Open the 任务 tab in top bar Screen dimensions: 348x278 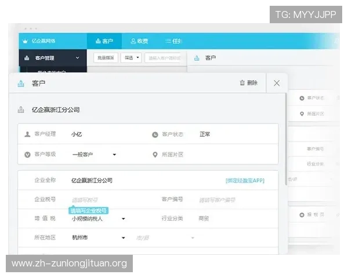[173, 41]
